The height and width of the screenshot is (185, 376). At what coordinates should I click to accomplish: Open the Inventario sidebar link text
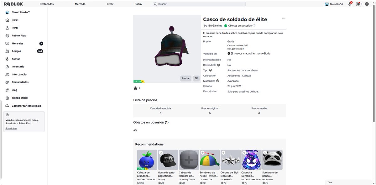18,67
